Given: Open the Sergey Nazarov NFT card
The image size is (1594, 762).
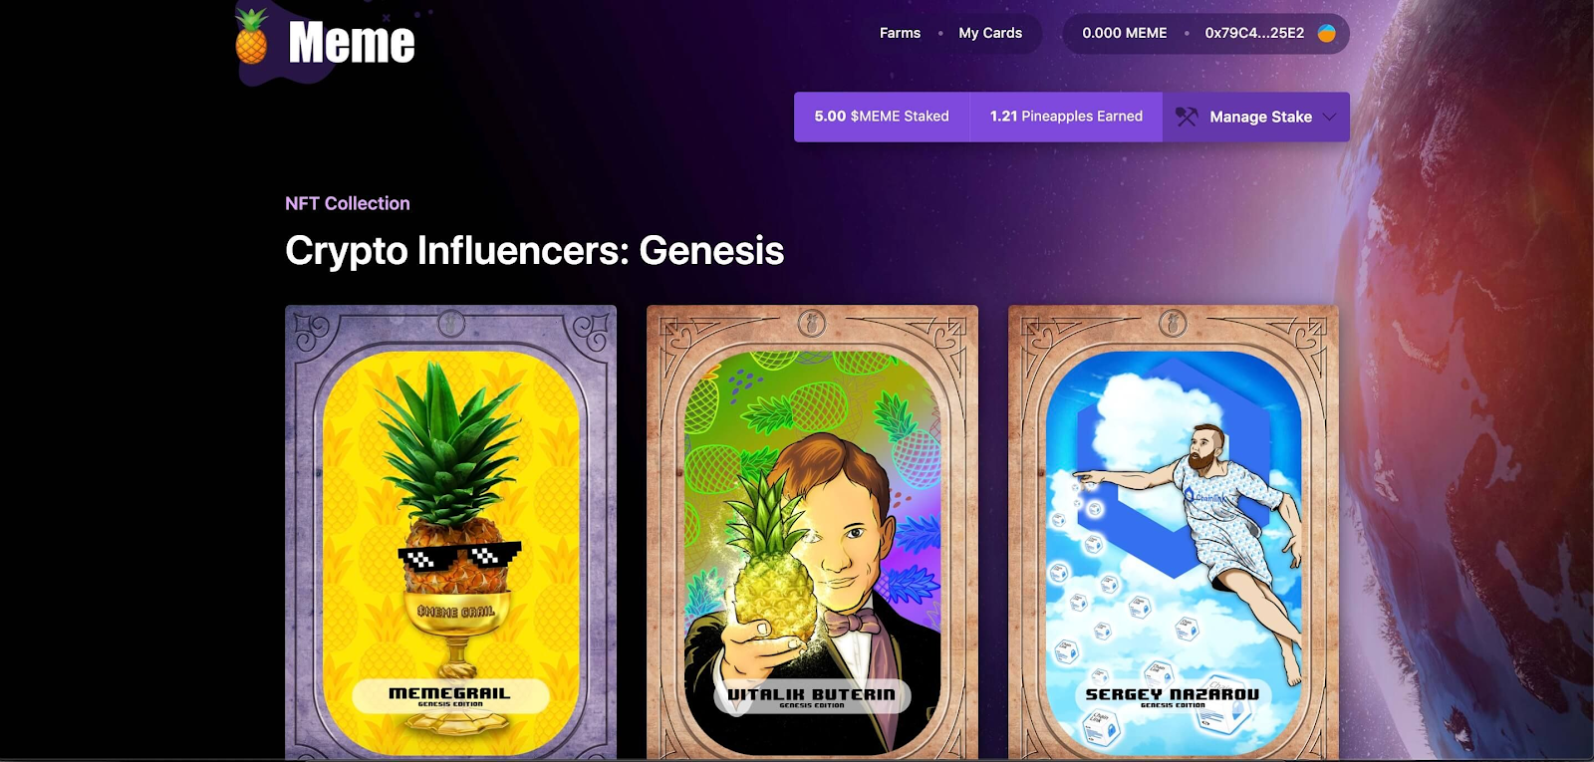Looking at the screenshot, I should pos(1173,533).
